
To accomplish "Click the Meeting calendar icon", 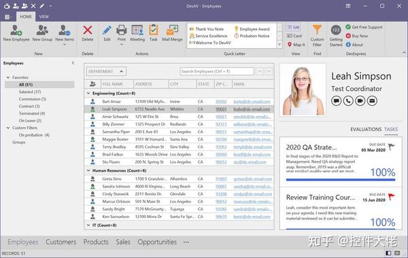I will 137,30.
